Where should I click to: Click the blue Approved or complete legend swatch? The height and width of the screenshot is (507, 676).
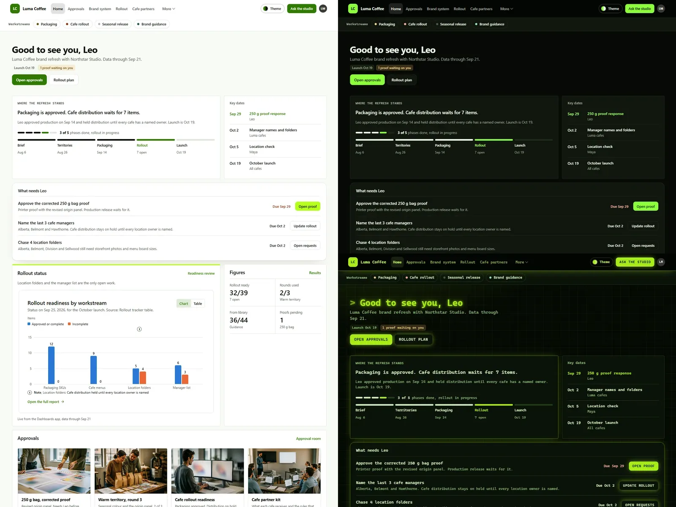click(x=29, y=324)
